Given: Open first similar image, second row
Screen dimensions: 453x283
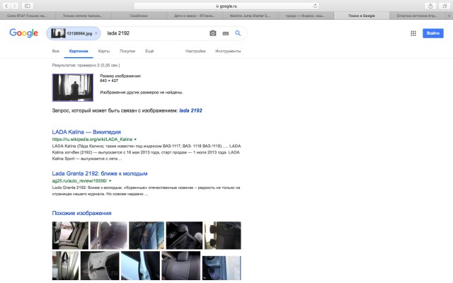Looking at the screenshot, I should [65, 266].
